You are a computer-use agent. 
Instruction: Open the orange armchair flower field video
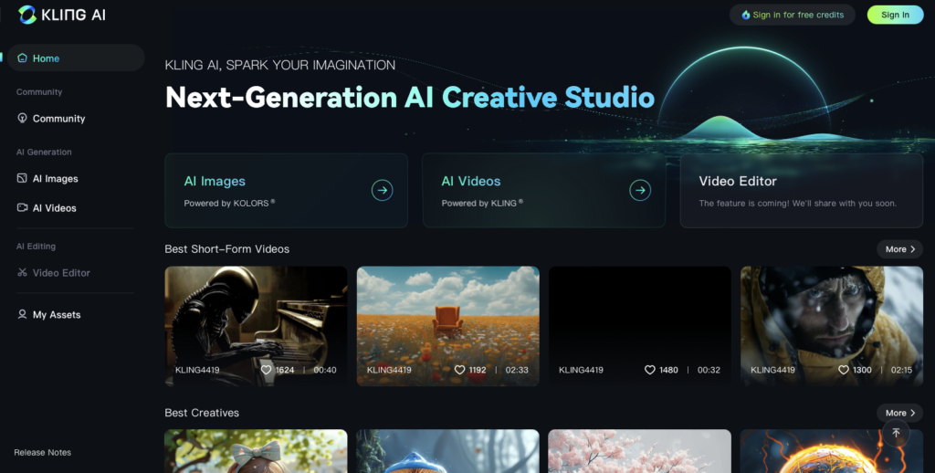pos(447,326)
